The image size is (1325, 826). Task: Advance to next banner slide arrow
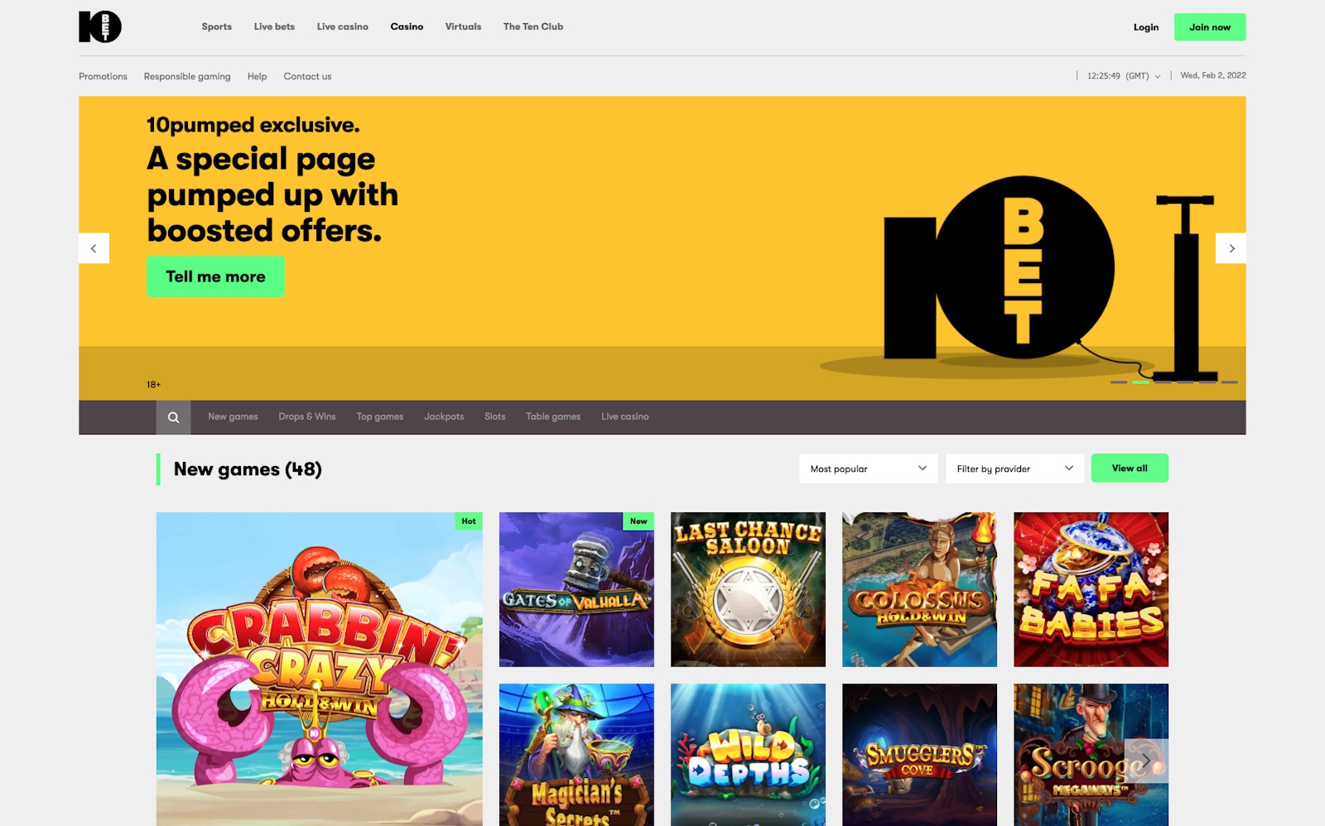(x=1231, y=248)
